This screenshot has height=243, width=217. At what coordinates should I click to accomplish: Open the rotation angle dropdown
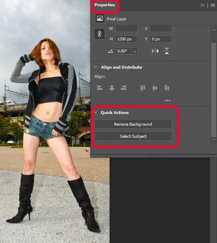coord(135,51)
